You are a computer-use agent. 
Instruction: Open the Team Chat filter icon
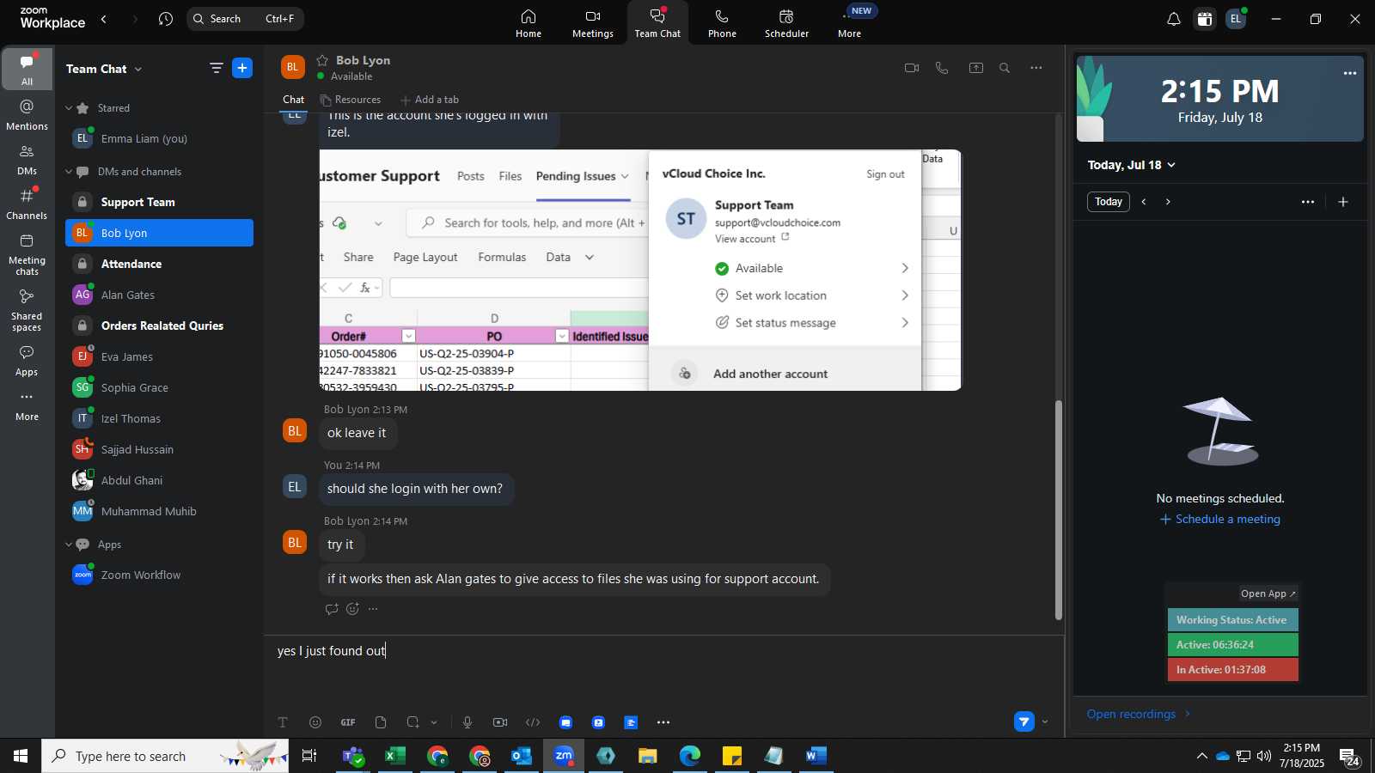216,68
